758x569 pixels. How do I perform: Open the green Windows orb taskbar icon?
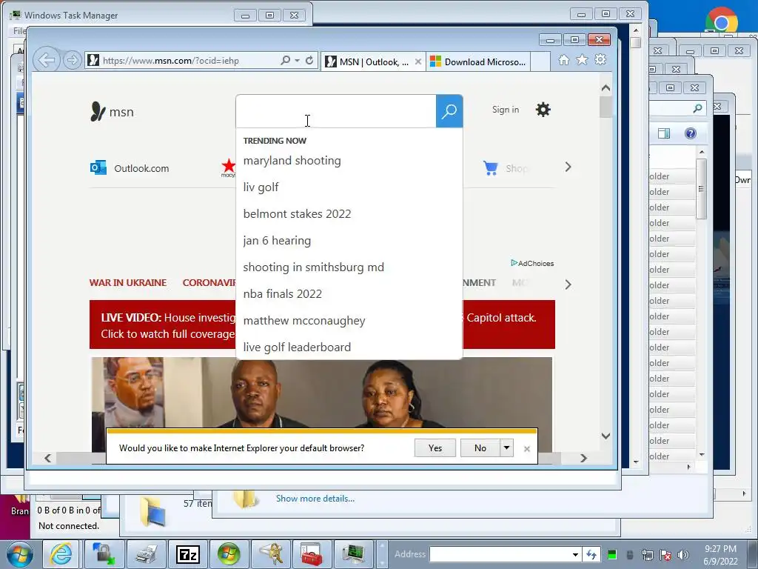[x=229, y=554]
